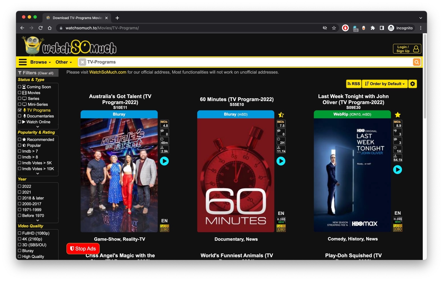
Task: Click the page vertical scrollbar
Action: click(425, 77)
